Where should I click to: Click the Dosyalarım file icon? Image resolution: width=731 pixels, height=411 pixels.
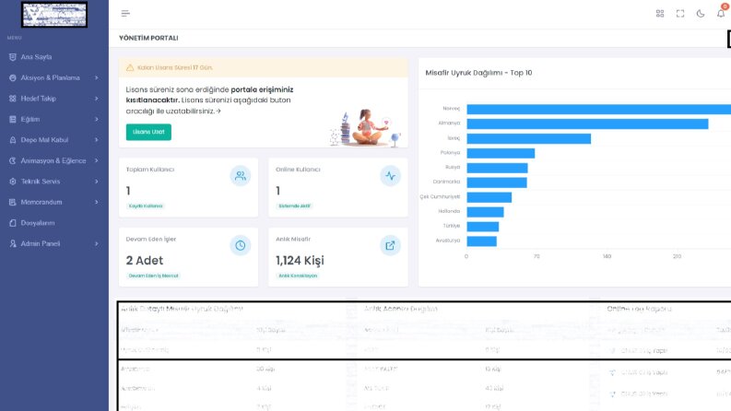coord(13,223)
